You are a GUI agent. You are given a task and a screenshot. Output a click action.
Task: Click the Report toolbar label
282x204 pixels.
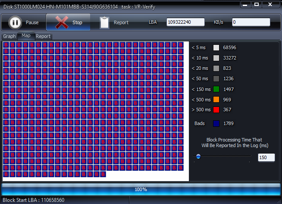(121, 22)
